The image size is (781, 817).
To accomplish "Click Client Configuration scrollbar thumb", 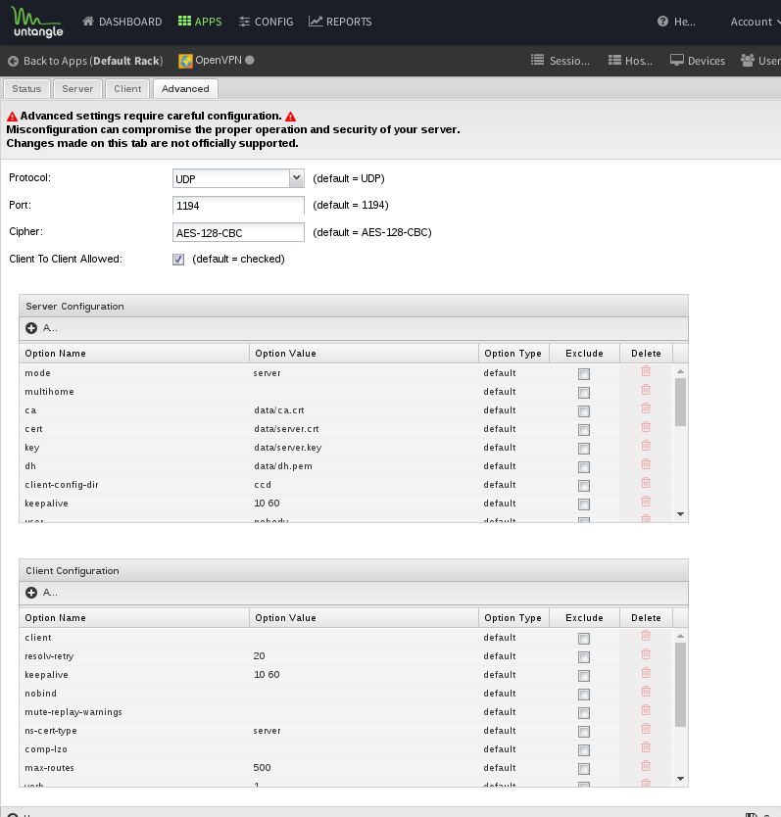I will tap(680, 685).
